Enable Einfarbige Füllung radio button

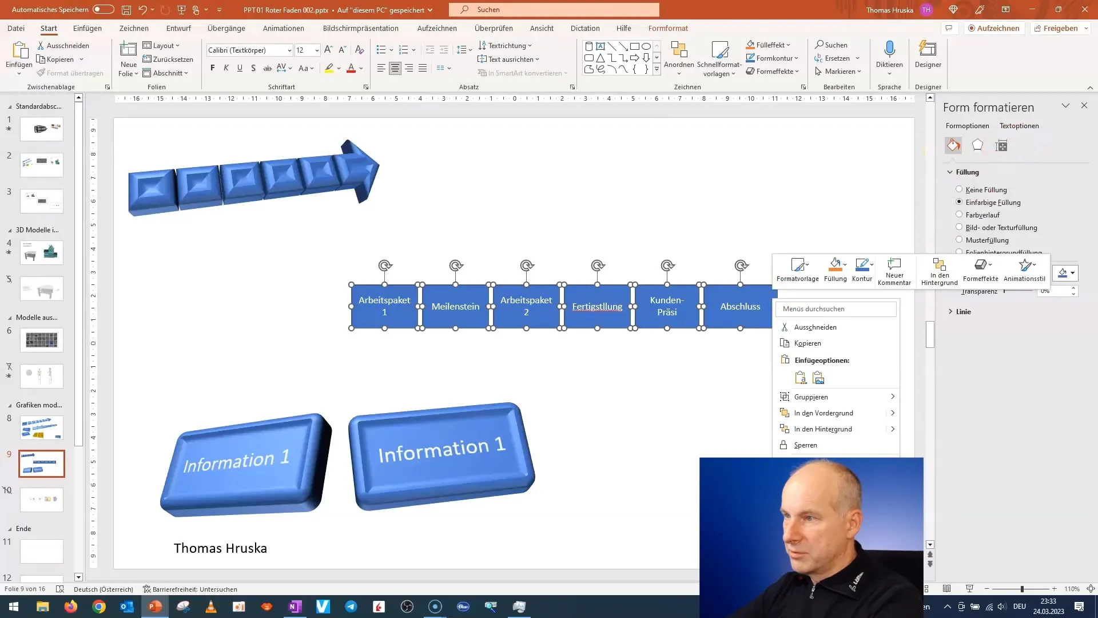pyautogui.click(x=958, y=202)
